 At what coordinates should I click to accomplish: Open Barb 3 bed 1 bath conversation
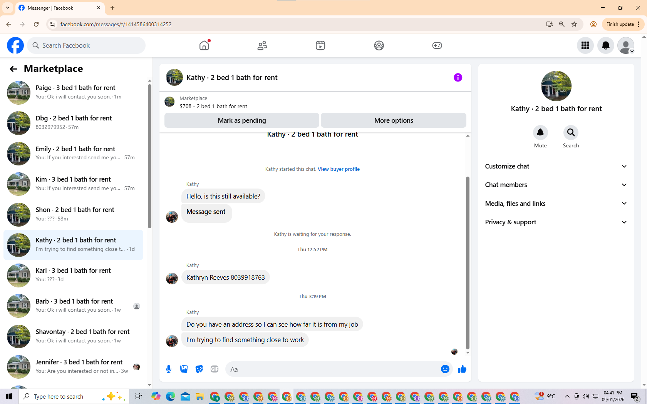74,306
